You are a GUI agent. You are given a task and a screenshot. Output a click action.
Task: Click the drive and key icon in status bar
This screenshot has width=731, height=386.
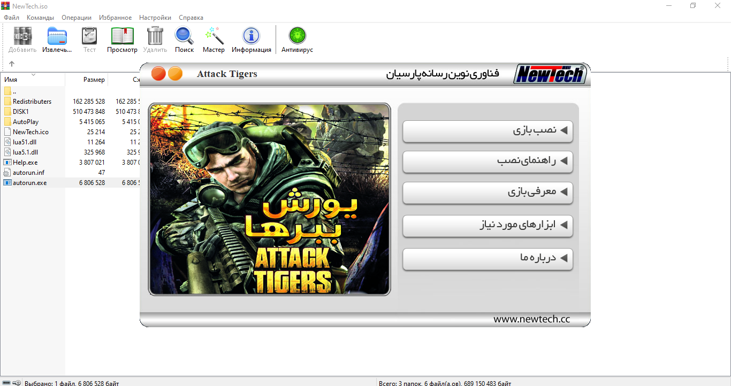pos(12,383)
